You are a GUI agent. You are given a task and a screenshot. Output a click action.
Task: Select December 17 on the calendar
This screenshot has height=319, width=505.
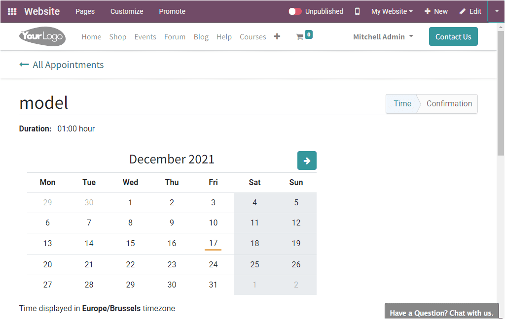(x=213, y=243)
